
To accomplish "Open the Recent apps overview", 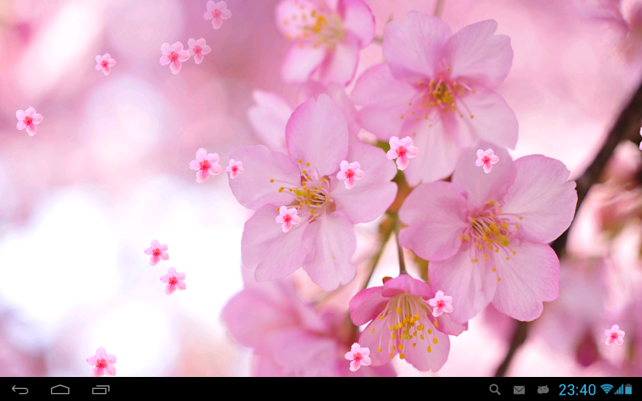I will coord(101,390).
